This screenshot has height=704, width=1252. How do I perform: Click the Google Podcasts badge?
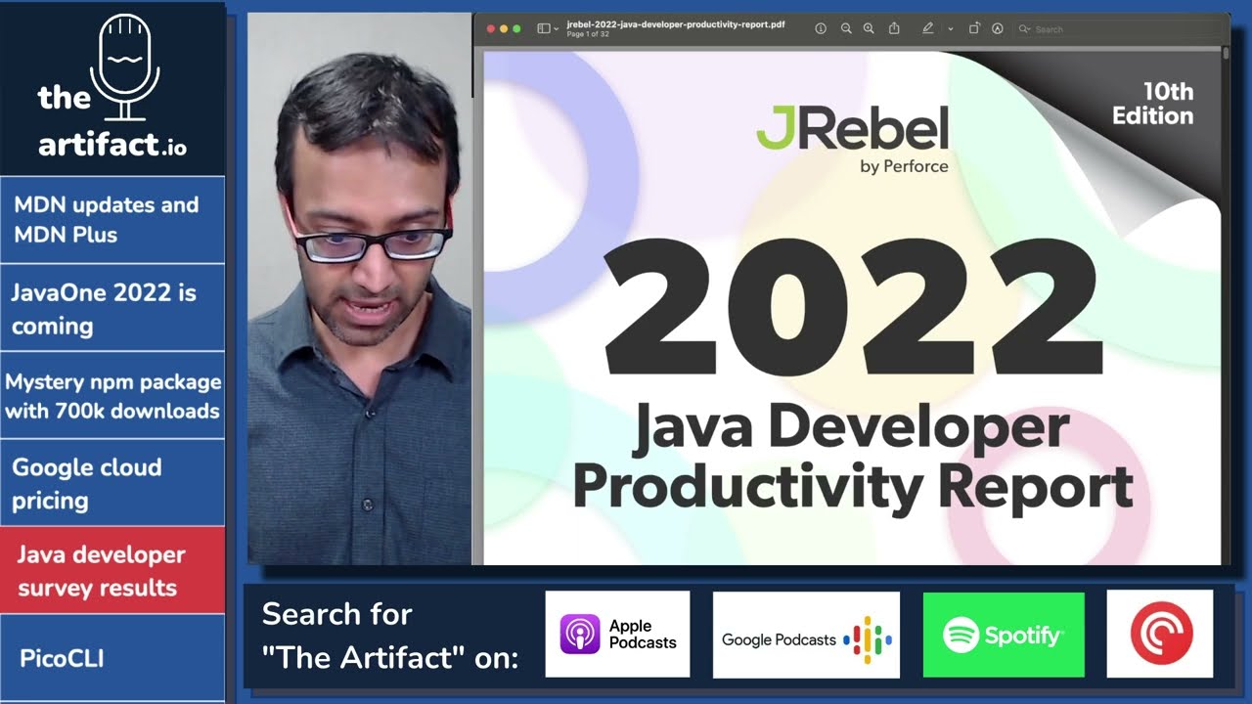806,636
